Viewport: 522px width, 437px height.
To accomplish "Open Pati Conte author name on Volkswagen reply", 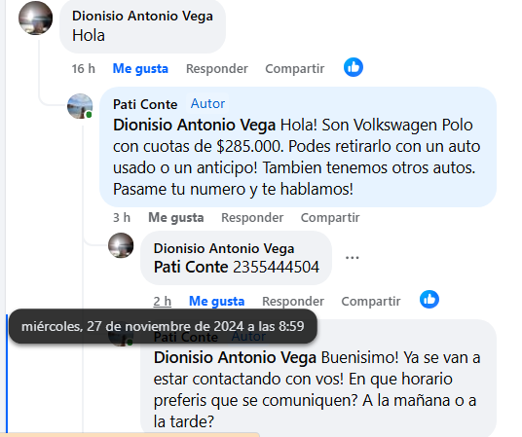I will [x=145, y=104].
